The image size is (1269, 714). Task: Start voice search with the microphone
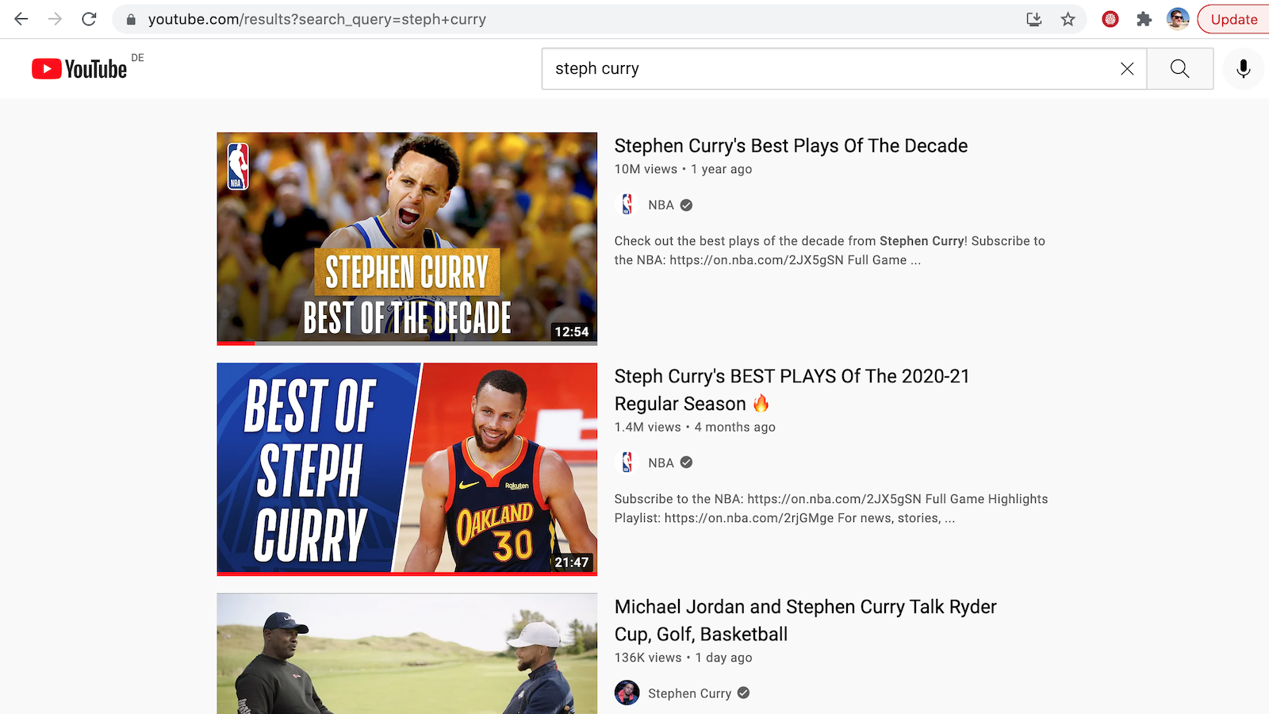(x=1244, y=69)
